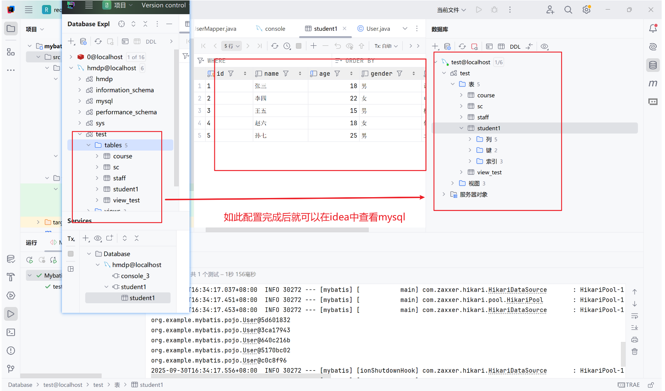Select the view_test table in Database Explorer
The height and width of the screenshot is (391, 665).
click(x=126, y=200)
